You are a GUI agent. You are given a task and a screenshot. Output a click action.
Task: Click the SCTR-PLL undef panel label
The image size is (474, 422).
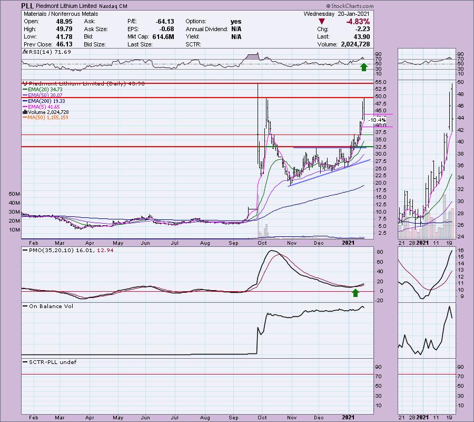(x=53, y=362)
